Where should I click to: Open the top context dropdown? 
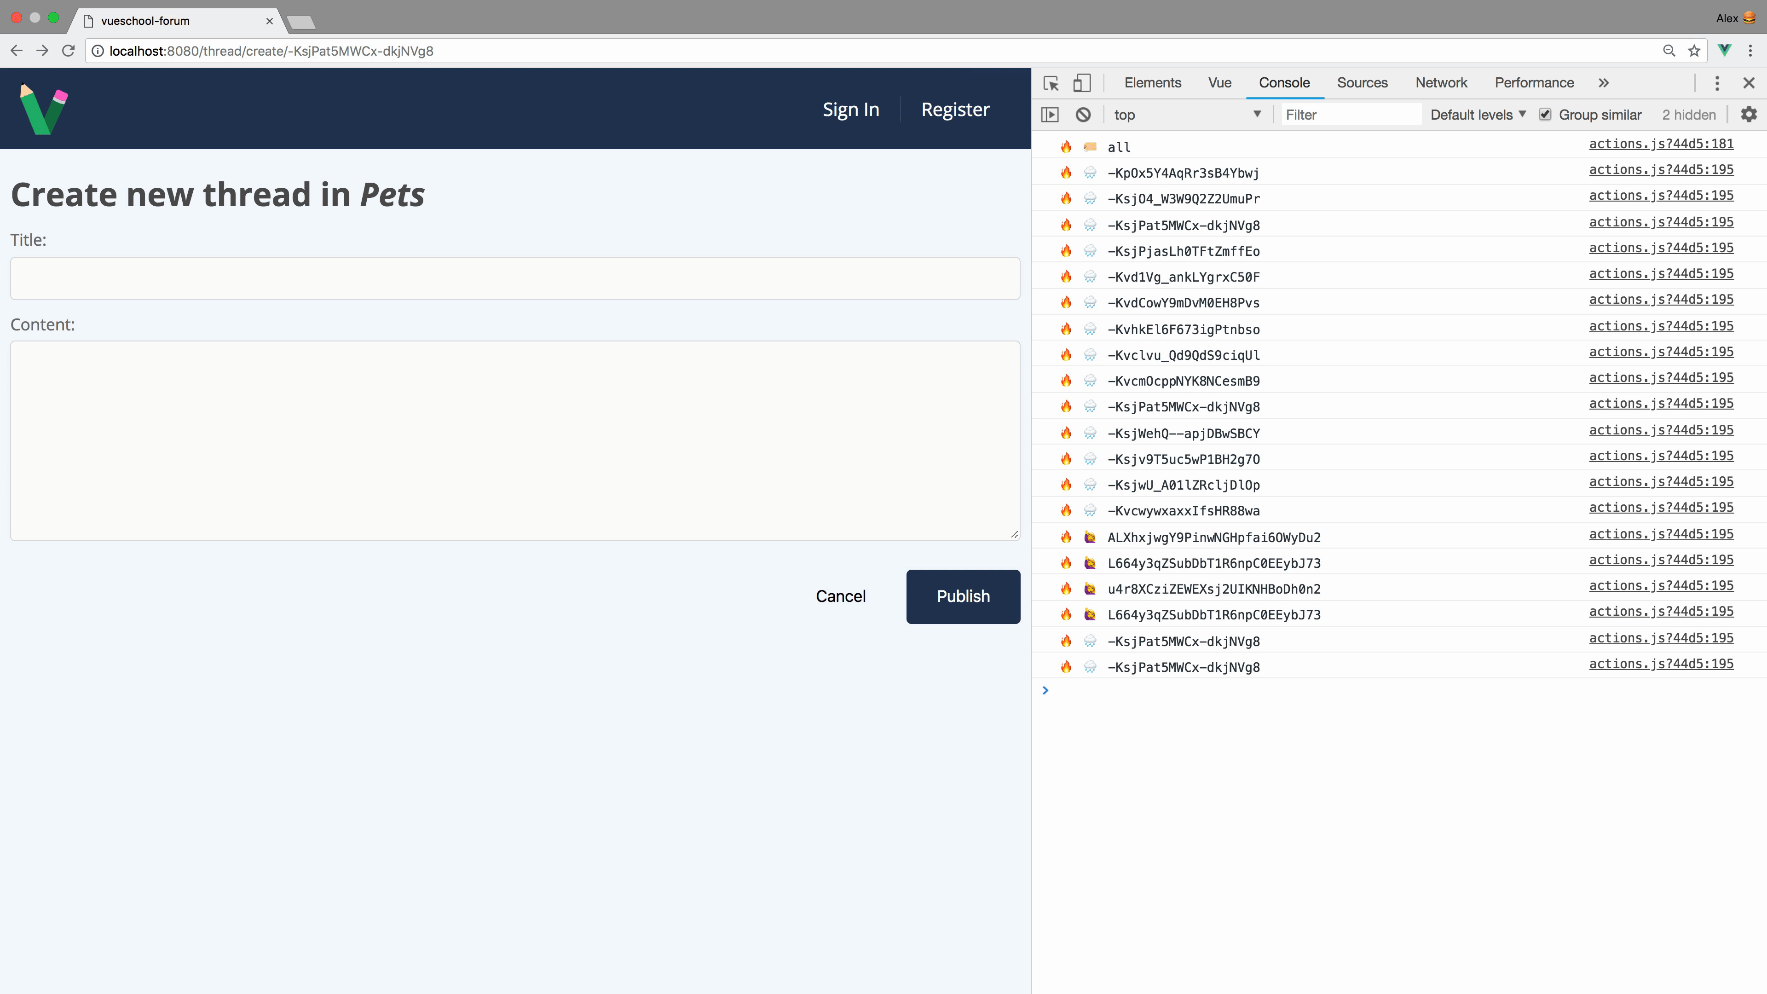(1187, 115)
